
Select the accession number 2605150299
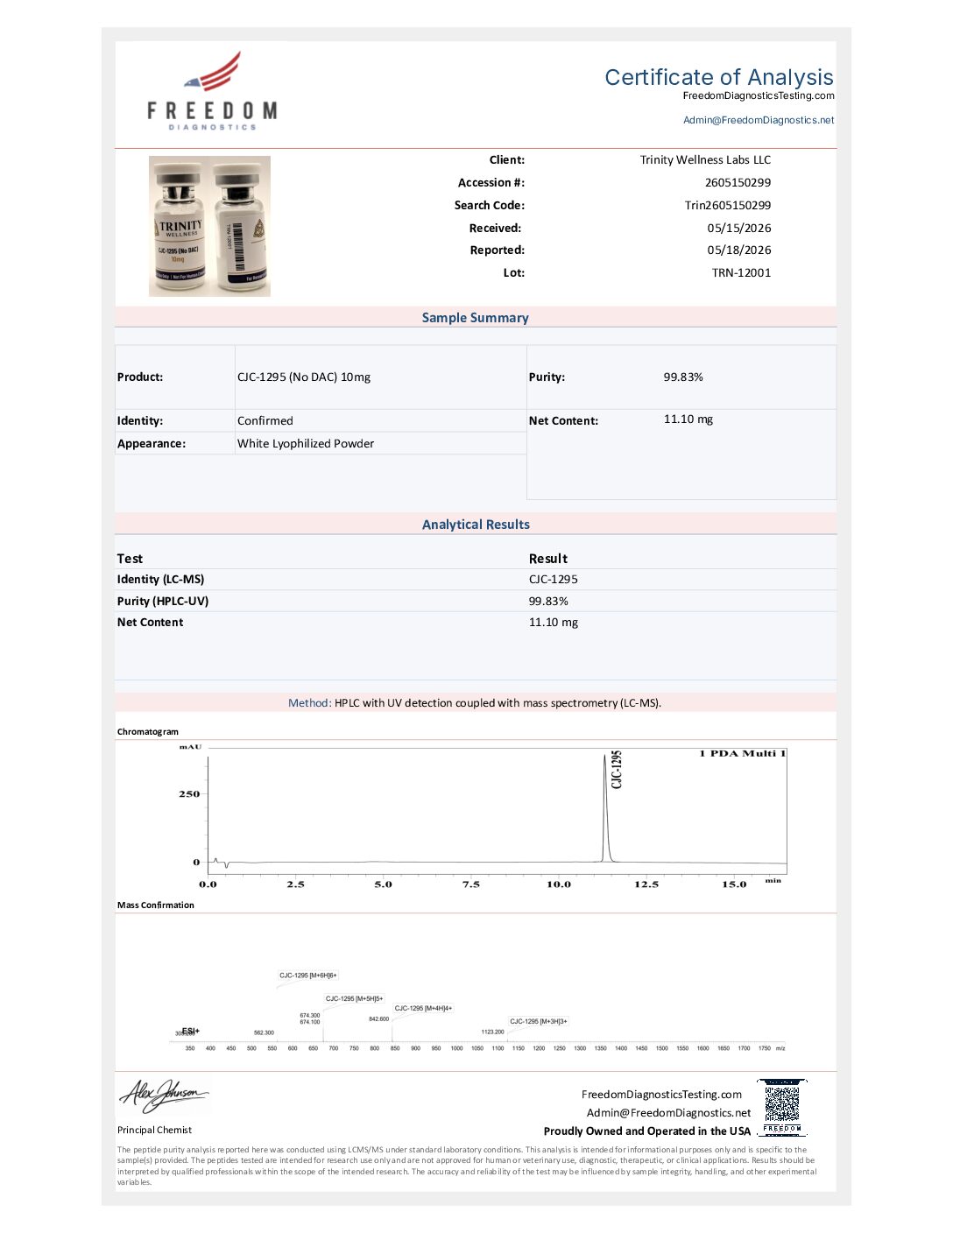click(x=738, y=182)
